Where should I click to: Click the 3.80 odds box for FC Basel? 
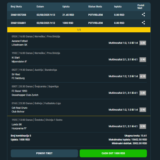(143, 93)
